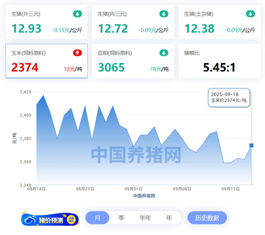Click the 2,400 y-axis label
This screenshot has width=265, height=235.
[x=26, y=115]
